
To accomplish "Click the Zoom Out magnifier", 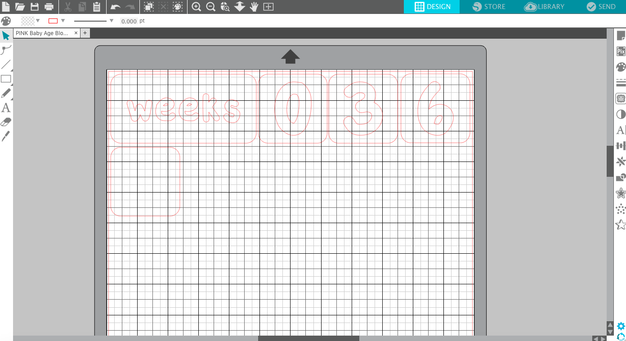I will click(x=210, y=7).
